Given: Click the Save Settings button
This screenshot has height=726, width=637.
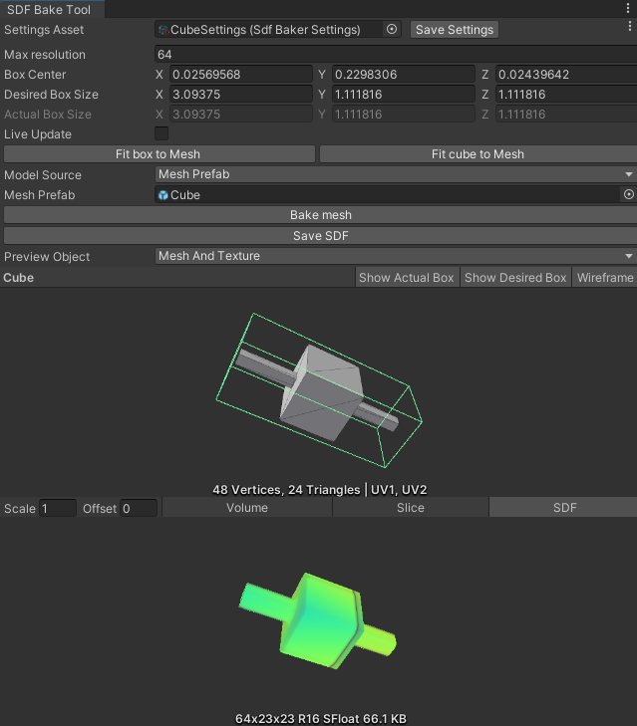Looking at the screenshot, I should click(x=455, y=30).
